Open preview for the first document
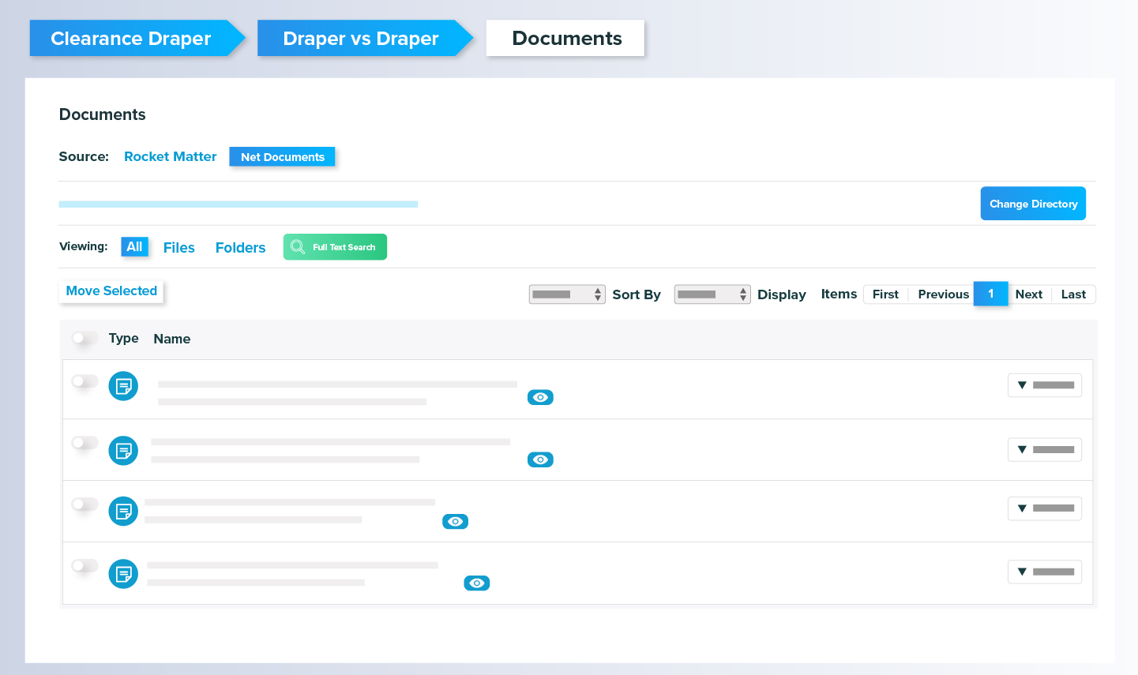The height and width of the screenshot is (675, 1138). [x=540, y=397]
